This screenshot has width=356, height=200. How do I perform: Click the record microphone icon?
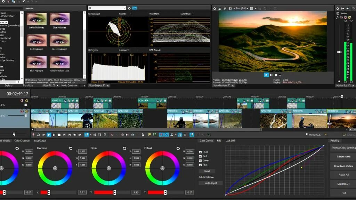click(x=33, y=135)
